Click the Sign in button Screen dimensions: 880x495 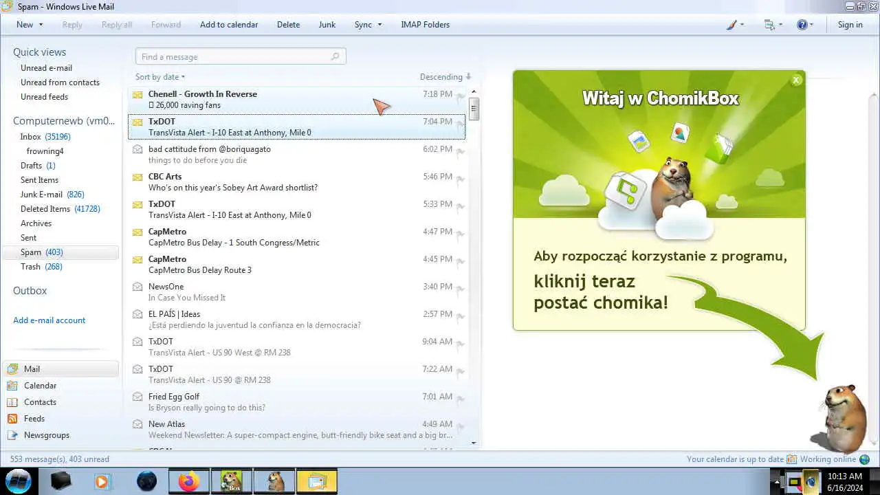coord(850,25)
